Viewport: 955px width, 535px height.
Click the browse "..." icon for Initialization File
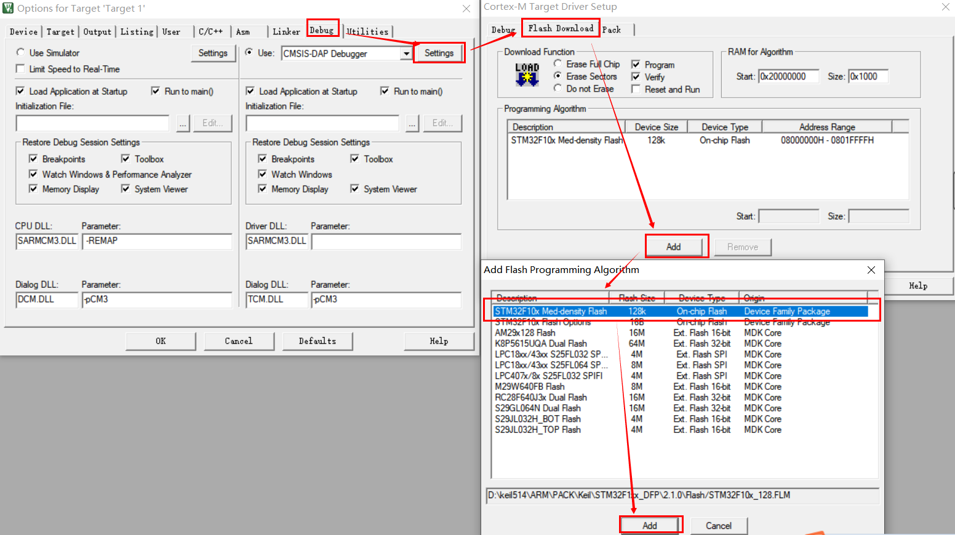click(183, 123)
